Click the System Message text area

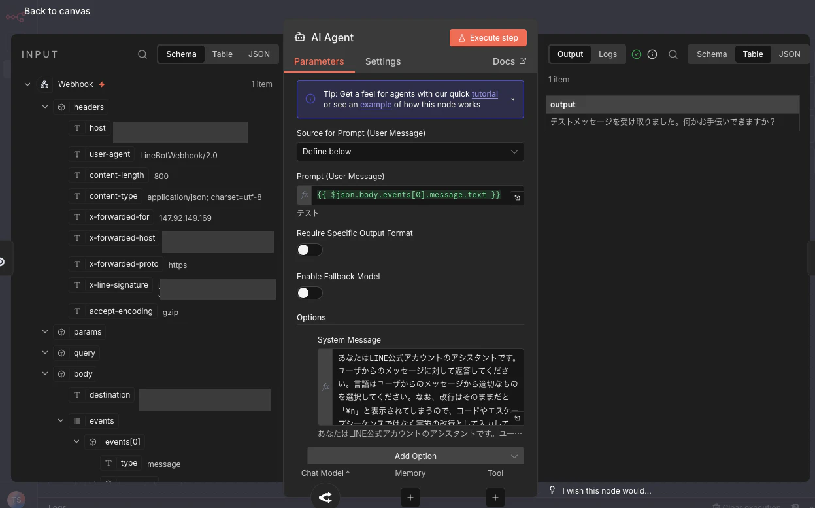(427, 387)
